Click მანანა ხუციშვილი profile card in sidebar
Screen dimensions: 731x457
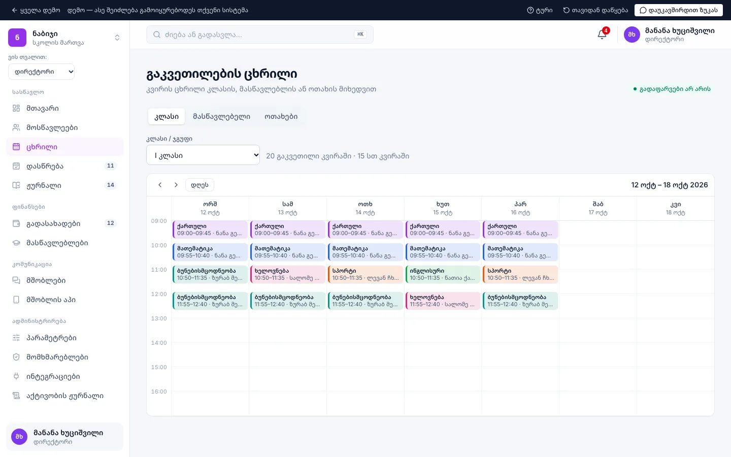[x=65, y=437]
